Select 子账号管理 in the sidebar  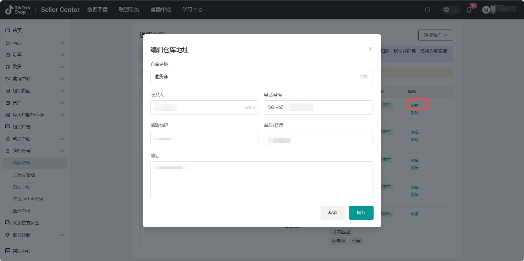coord(24,175)
